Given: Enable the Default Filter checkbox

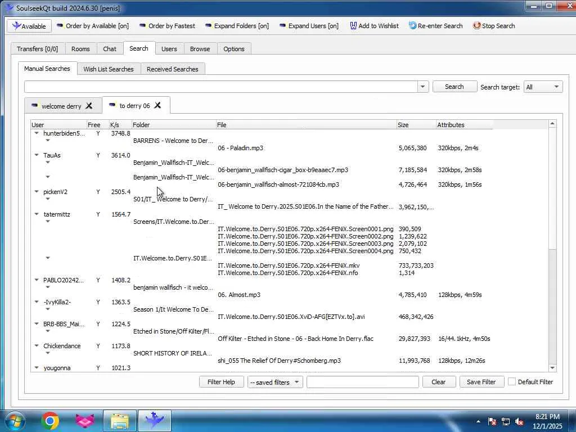Looking at the screenshot, I should click(512, 382).
